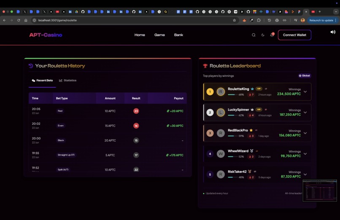Click RouletteKing's crown icon
Image resolution: width=340 pixels, height=220 pixels.
[252, 89]
